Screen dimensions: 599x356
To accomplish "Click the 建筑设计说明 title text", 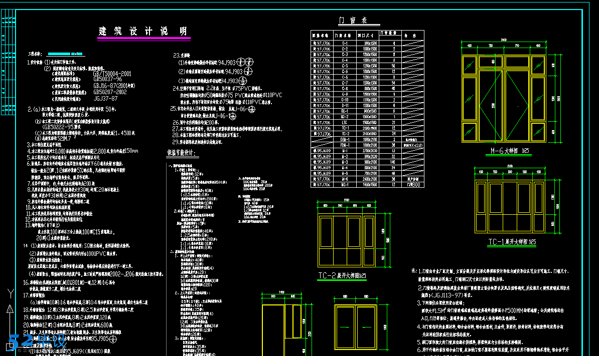I will (143, 31).
